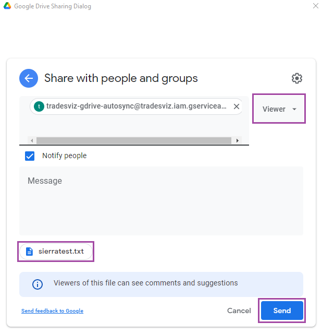Click the gray horizontal scrollbar thumb

click(134, 140)
